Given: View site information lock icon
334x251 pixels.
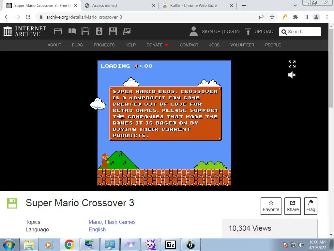Looking at the screenshot, I should [x=41, y=17].
